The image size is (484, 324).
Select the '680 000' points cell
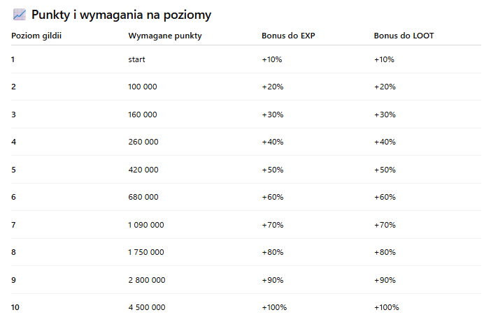[143, 197]
